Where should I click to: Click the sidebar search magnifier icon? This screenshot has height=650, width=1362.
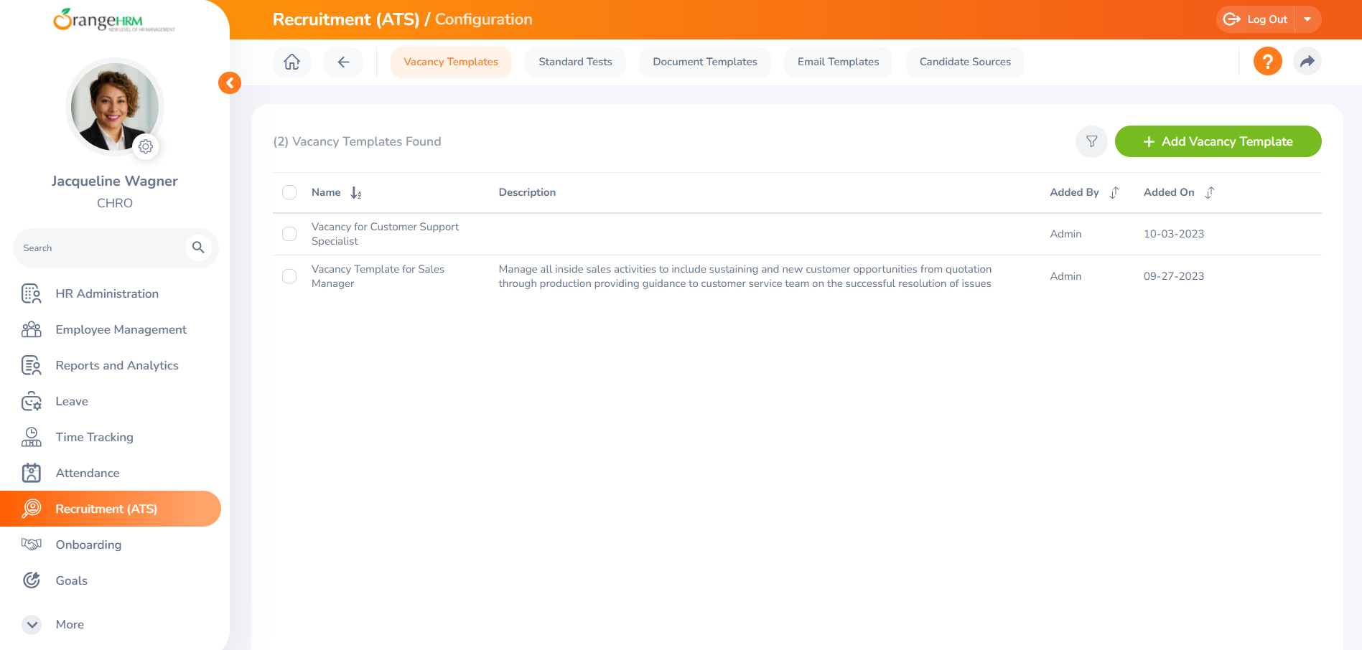[x=198, y=248]
